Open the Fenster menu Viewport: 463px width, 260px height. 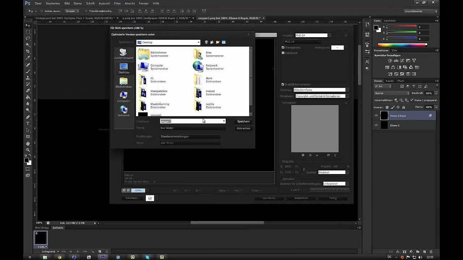coord(144,3)
